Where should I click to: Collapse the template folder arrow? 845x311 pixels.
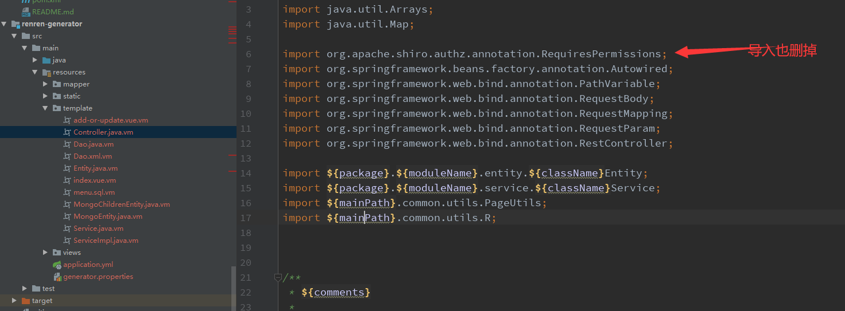tap(45, 108)
